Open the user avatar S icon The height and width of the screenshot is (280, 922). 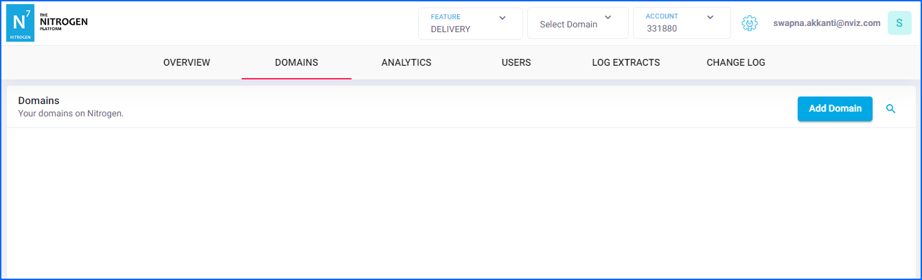(x=899, y=23)
